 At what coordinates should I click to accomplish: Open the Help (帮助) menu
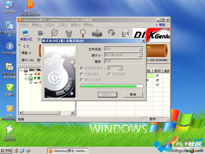tap(88, 25)
